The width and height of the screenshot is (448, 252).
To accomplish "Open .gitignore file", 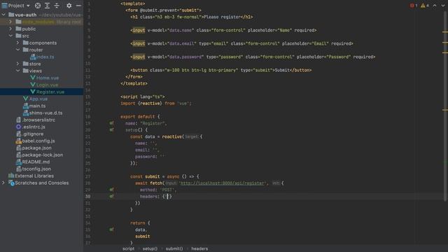I will click(x=33, y=134).
